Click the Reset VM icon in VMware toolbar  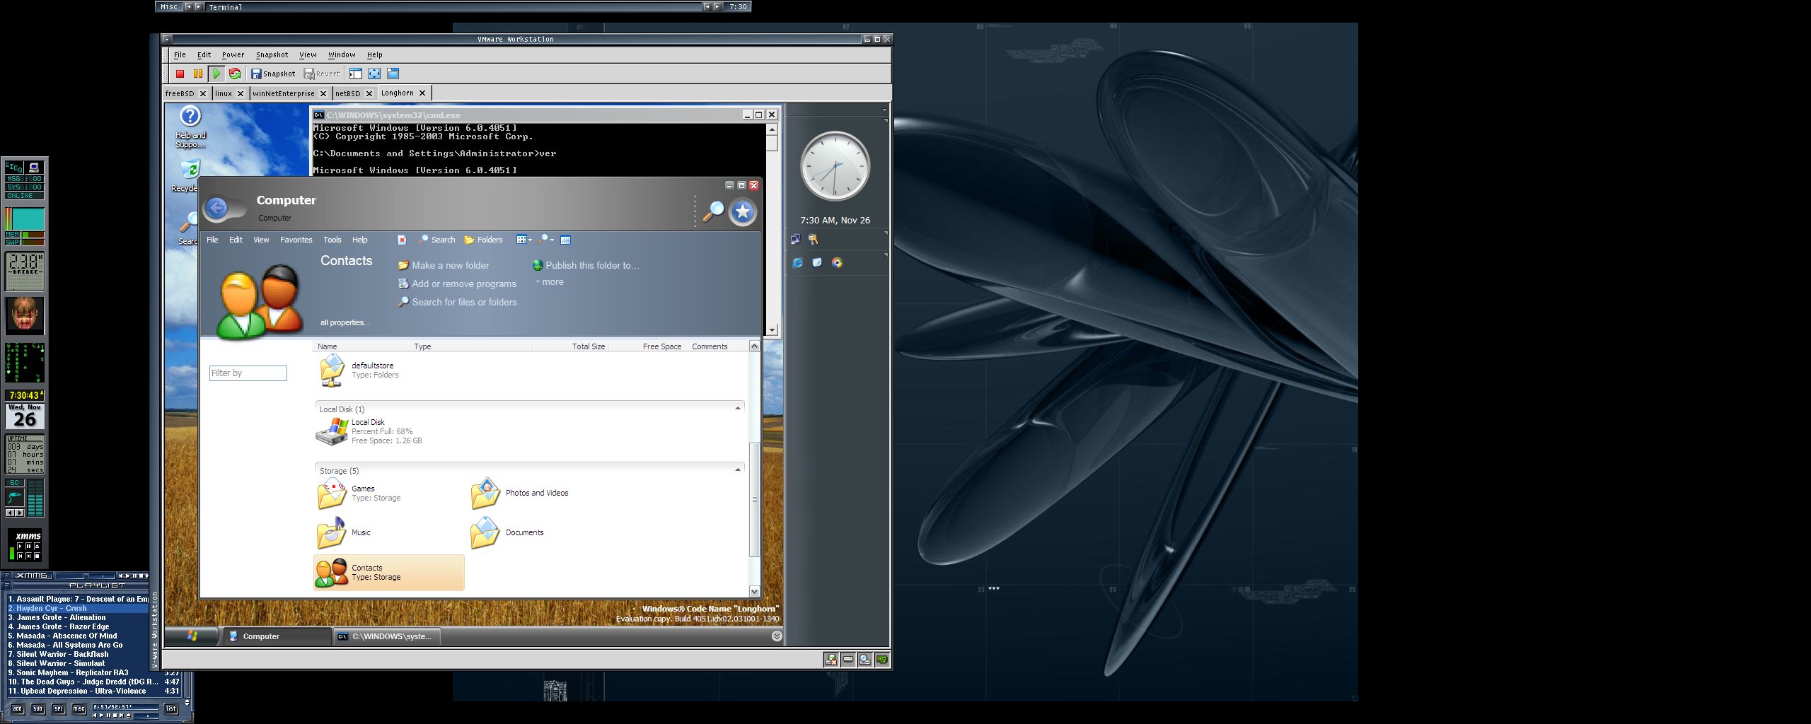coord(235,74)
